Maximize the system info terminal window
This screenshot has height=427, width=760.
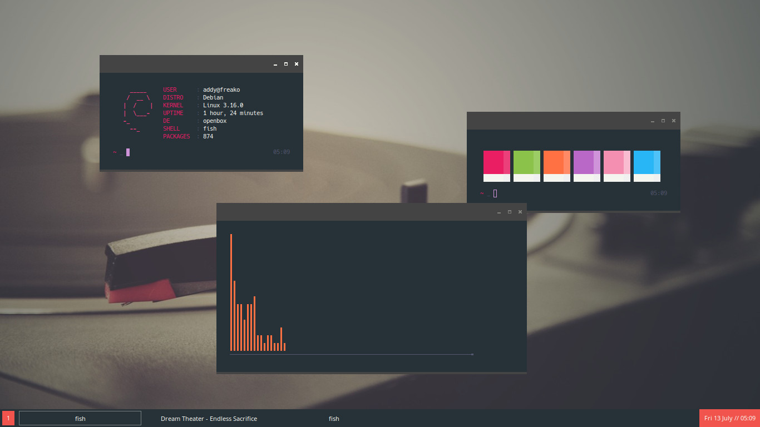tap(286, 64)
